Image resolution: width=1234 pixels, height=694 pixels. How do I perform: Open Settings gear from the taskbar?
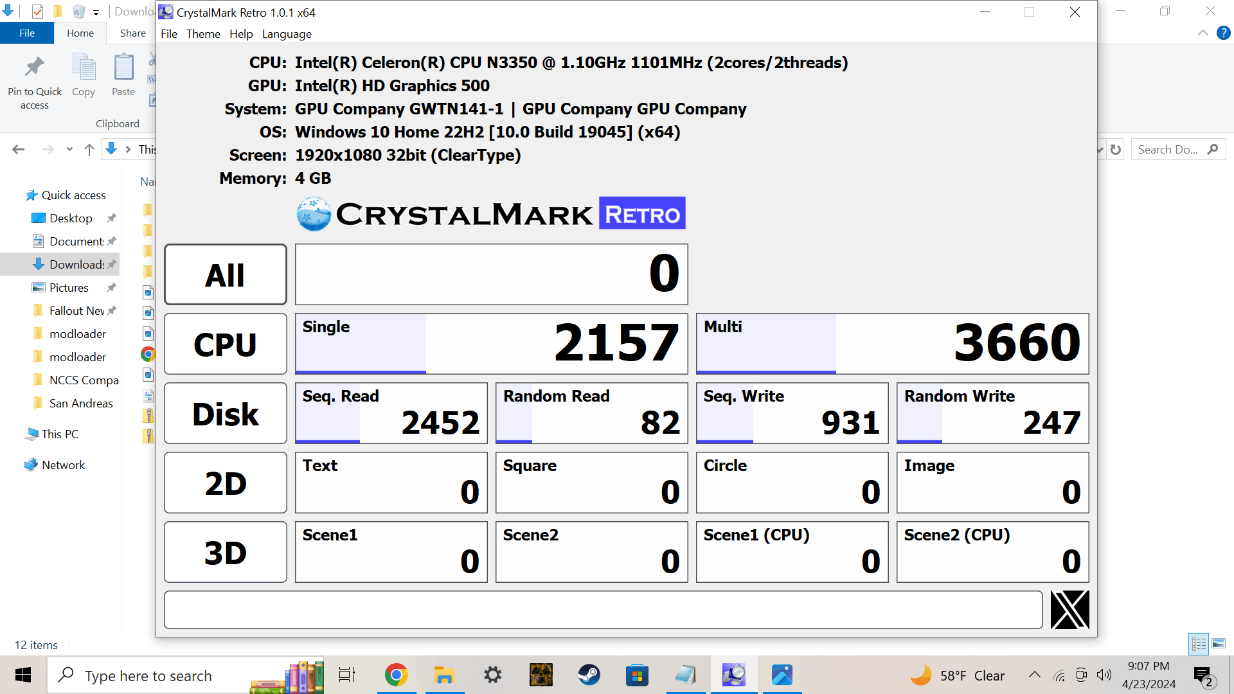point(493,675)
